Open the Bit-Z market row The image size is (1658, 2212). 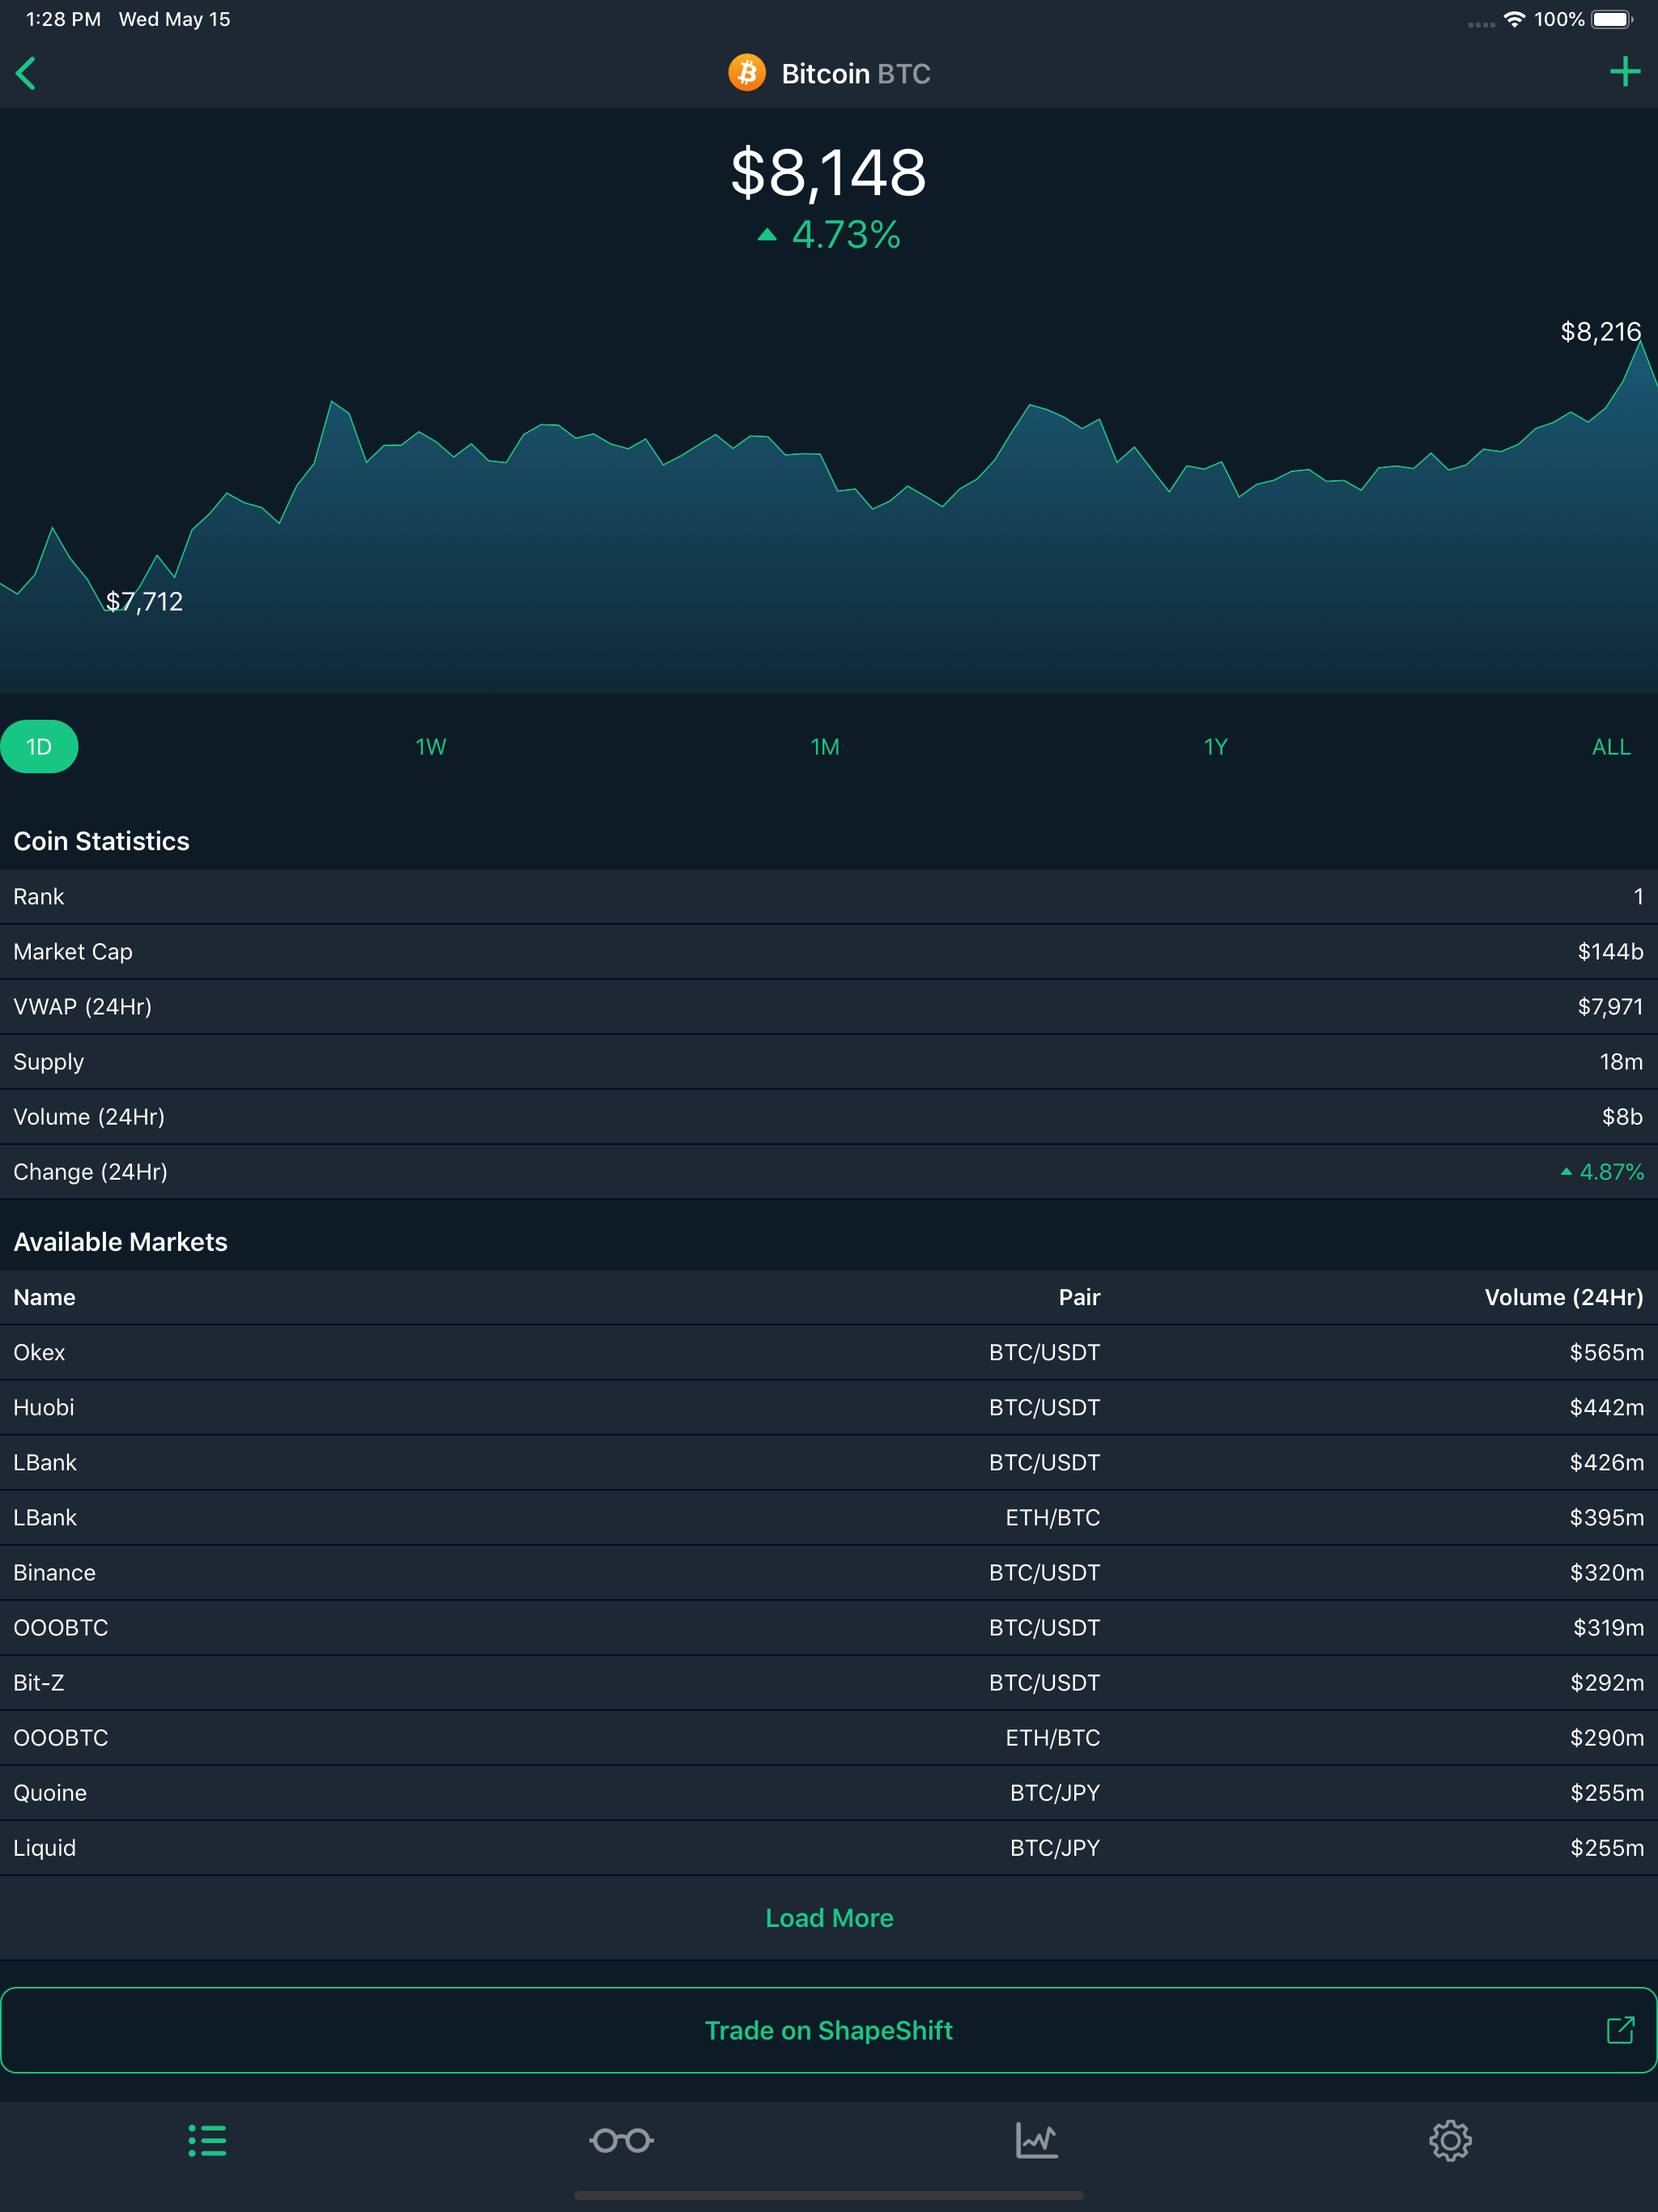(x=829, y=1683)
